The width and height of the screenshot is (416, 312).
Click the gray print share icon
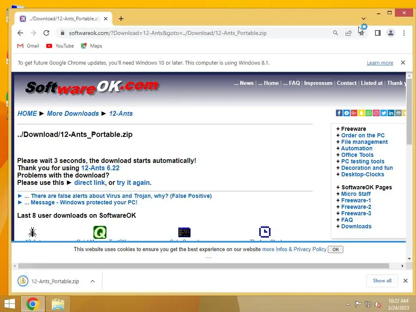tap(399, 113)
